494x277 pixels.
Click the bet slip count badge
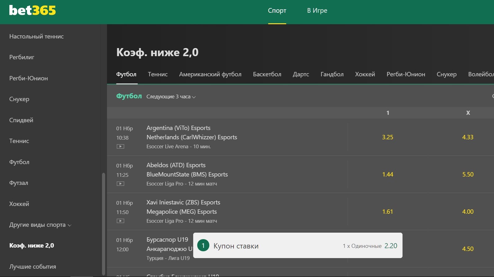(203, 246)
